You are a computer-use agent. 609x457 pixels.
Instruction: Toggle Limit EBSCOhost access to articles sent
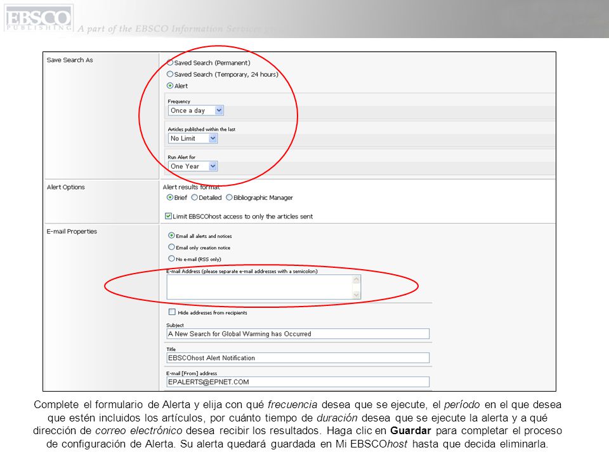click(x=168, y=216)
